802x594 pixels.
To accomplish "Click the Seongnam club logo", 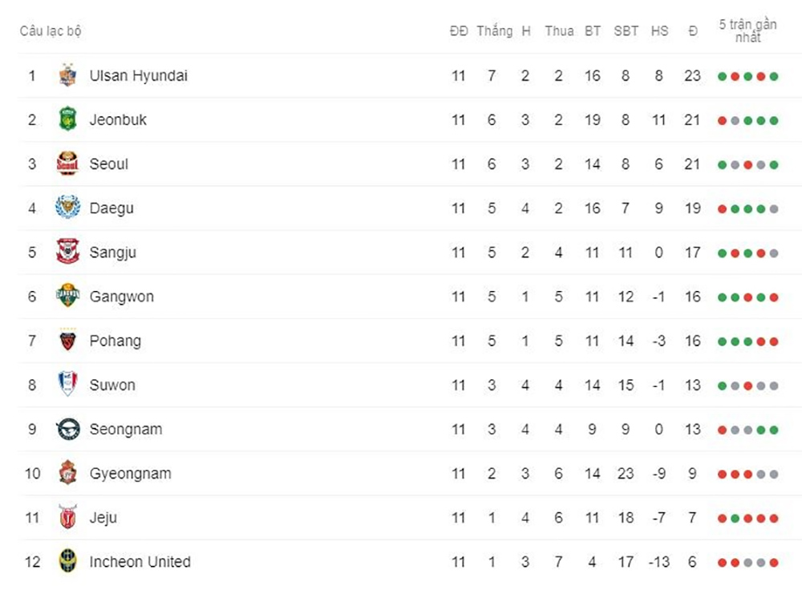I will click(x=68, y=429).
